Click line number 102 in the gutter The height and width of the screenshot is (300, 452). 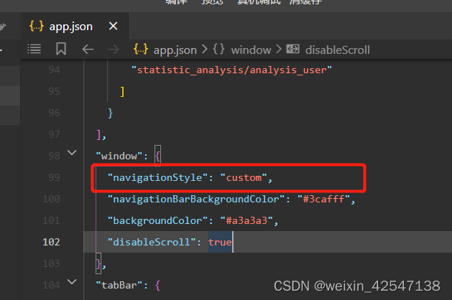tap(51, 242)
